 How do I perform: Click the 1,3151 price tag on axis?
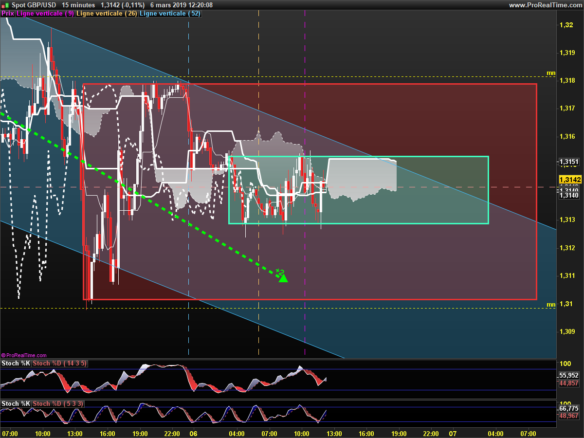568,162
